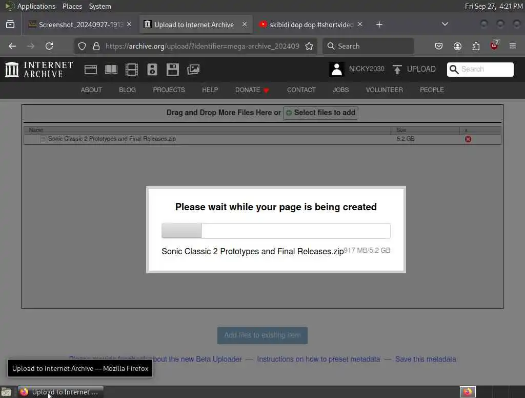This screenshot has height=398, width=525.
Task: Open the Video film strip icon
Action: (x=132, y=70)
